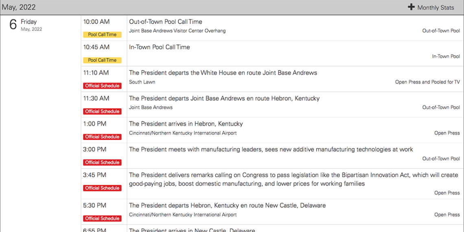Click the Official Schedule tag at 3:45 PM
This screenshot has height=232, width=464.
tap(103, 188)
